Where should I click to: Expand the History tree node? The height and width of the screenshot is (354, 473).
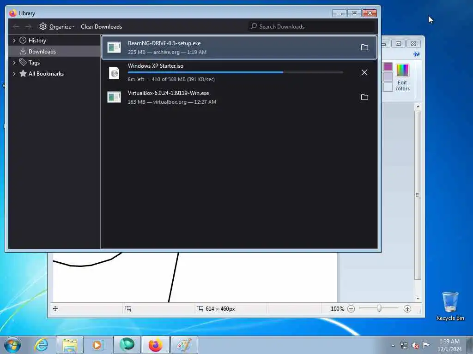(x=14, y=41)
